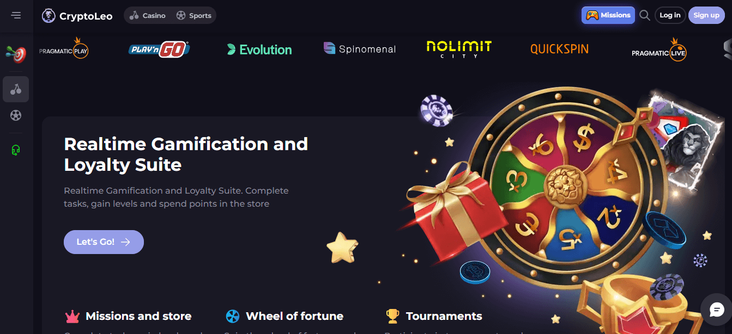Open the live chat bubble icon

pos(716,310)
